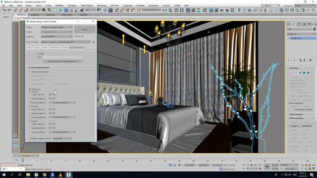Image resolution: width=317 pixels, height=178 pixels.
Task: Select B channel Object GBuf ID radio
Action: [x=31, y=124]
